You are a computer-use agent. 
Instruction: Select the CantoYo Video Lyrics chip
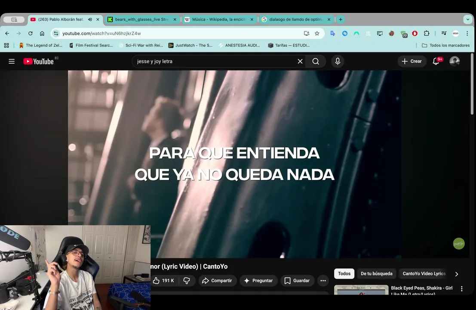pos(424,273)
